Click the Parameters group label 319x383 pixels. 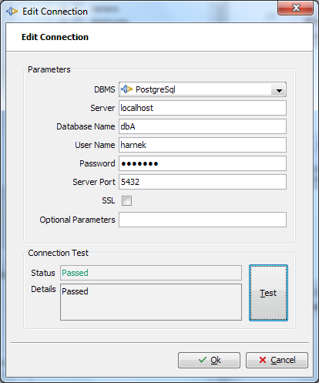pos(49,69)
